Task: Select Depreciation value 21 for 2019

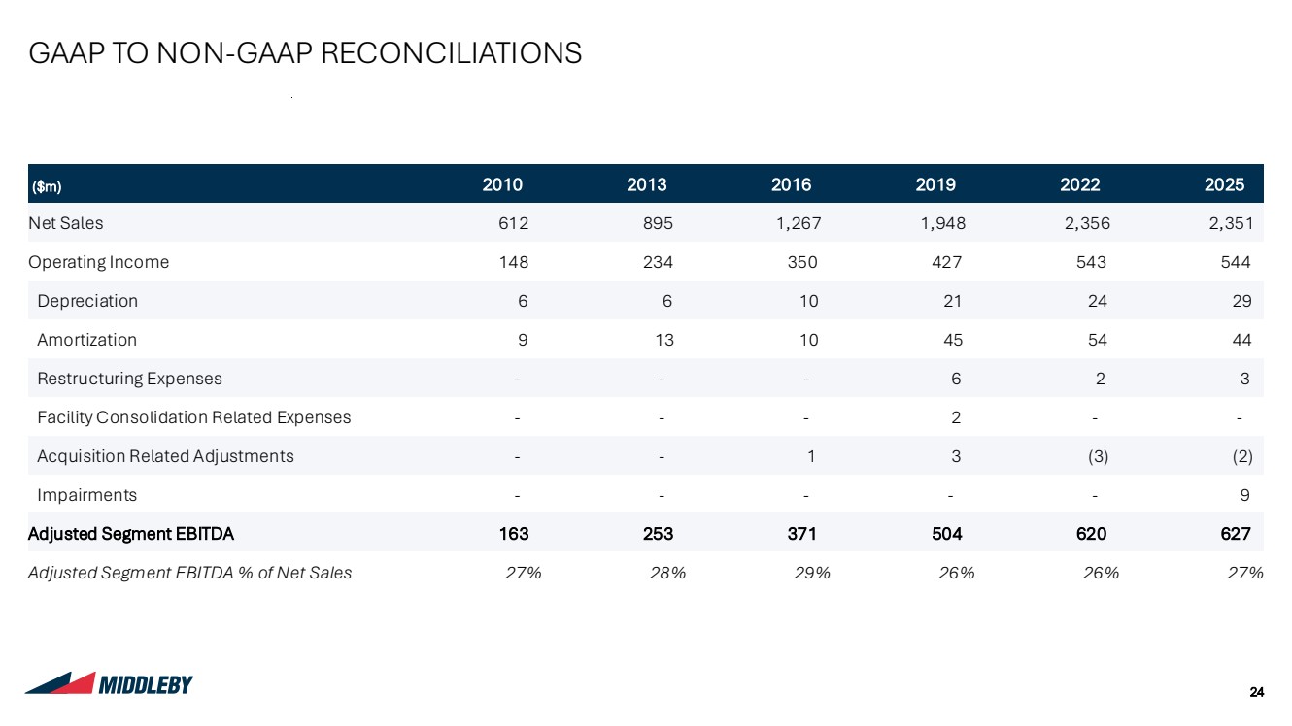Action: (x=952, y=301)
